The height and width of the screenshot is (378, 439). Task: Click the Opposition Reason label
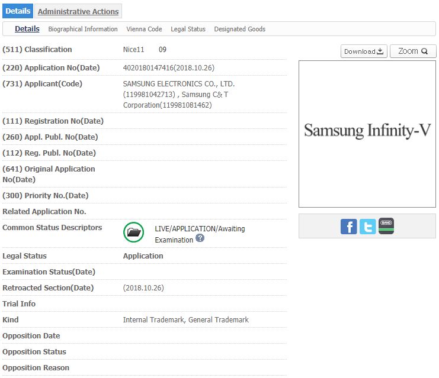36,368
